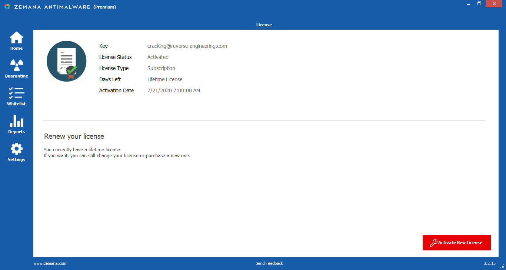
Task: Restore down the Zemana window
Action: tap(479, 3)
